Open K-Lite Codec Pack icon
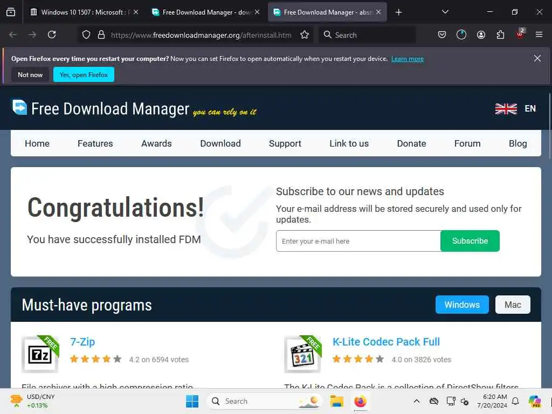Viewport: 552px width, 414px height. [303, 354]
